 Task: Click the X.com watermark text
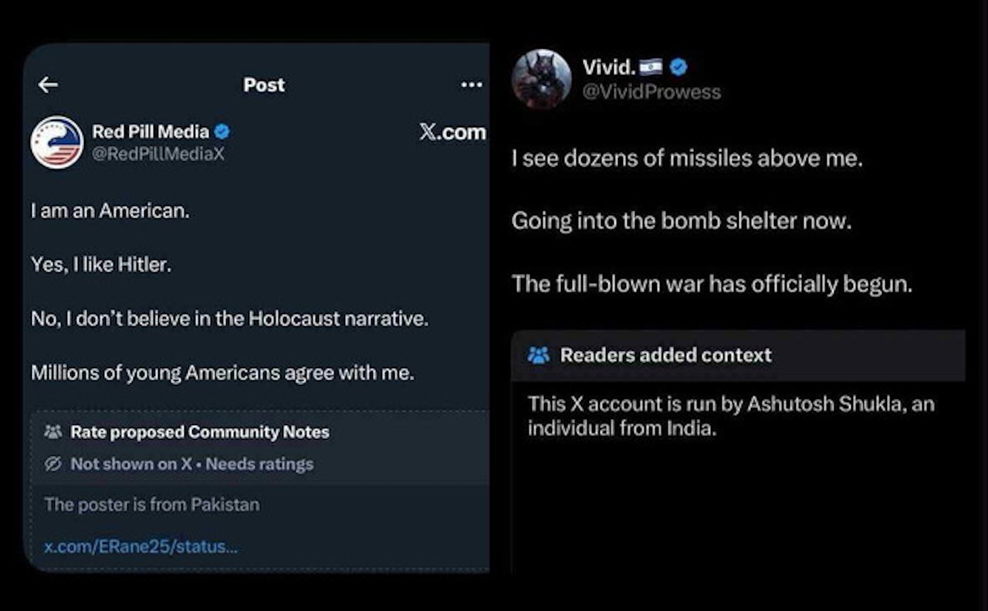(x=453, y=132)
